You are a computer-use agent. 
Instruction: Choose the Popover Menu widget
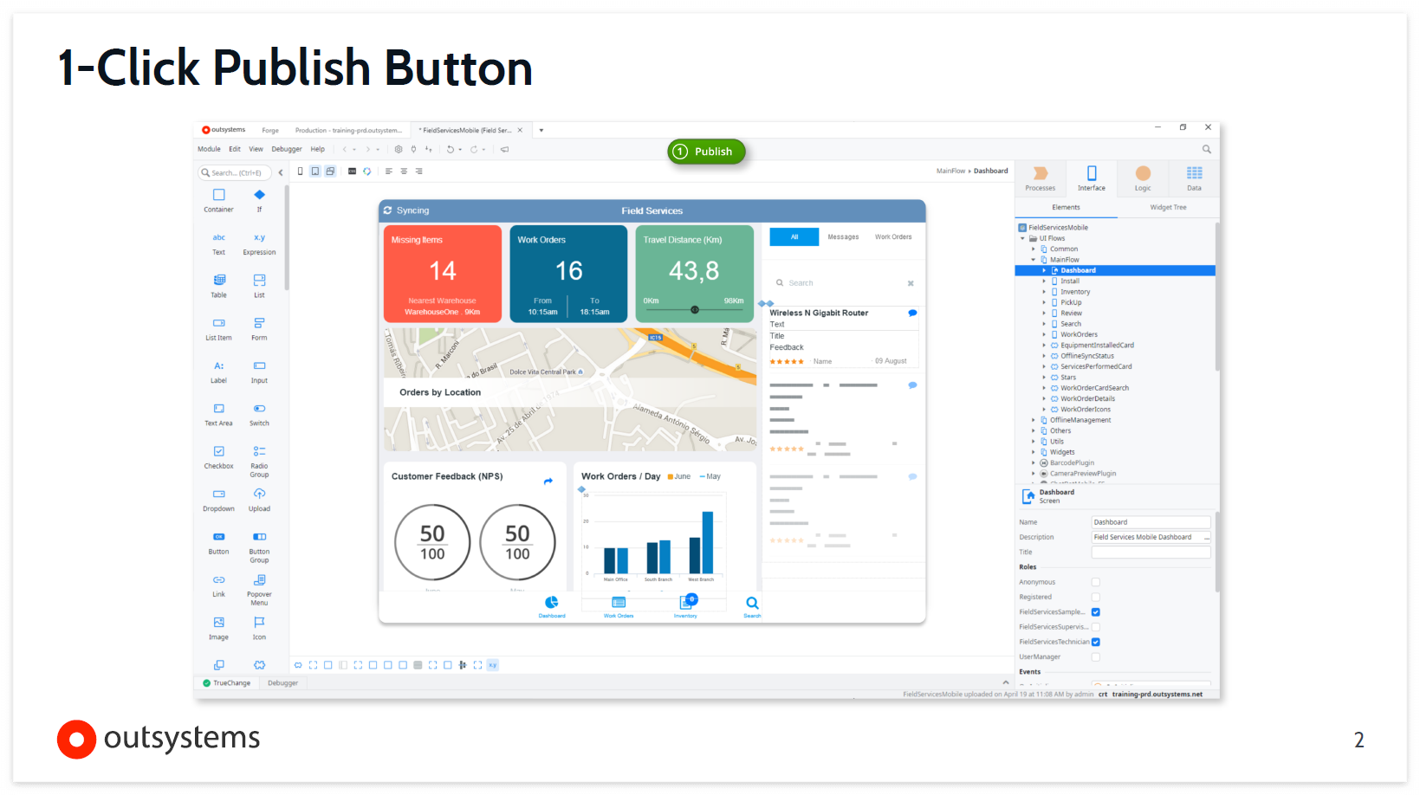click(259, 590)
